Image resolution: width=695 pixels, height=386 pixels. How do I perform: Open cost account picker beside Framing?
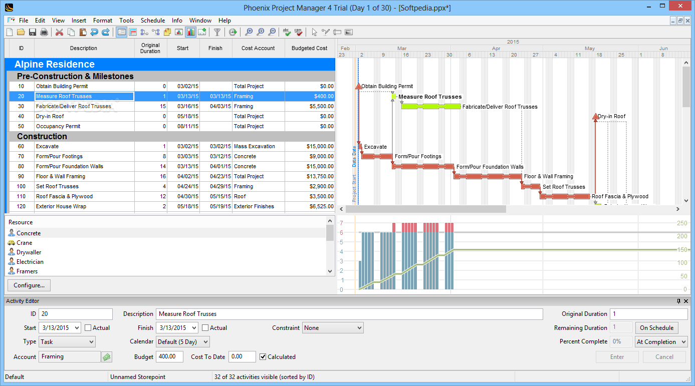(107, 357)
